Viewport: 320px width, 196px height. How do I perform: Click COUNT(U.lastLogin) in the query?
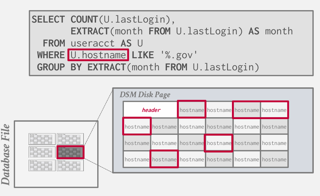(121, 19)
